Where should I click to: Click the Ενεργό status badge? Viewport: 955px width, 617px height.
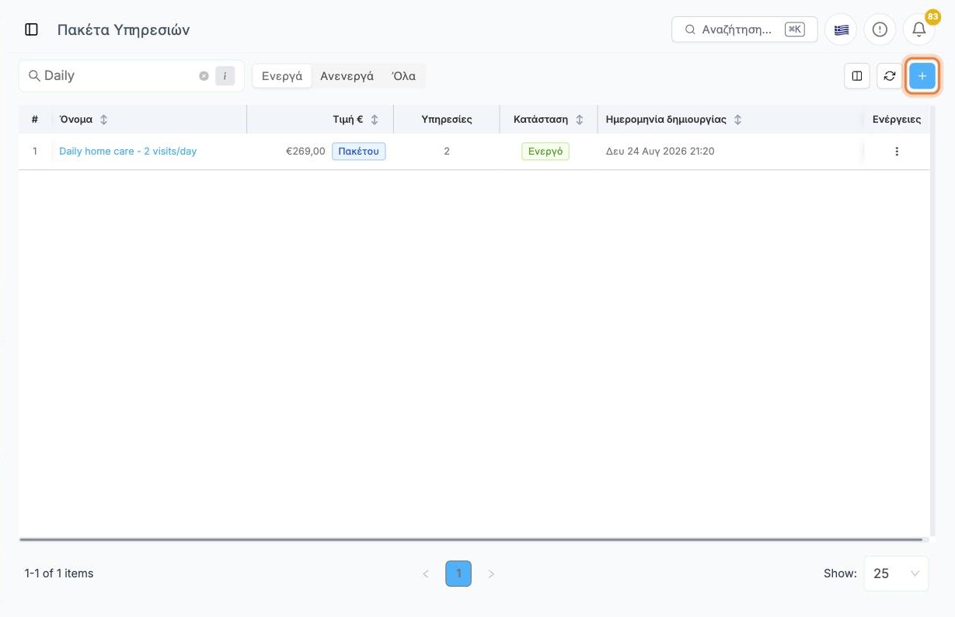click(x=545, y=152)
